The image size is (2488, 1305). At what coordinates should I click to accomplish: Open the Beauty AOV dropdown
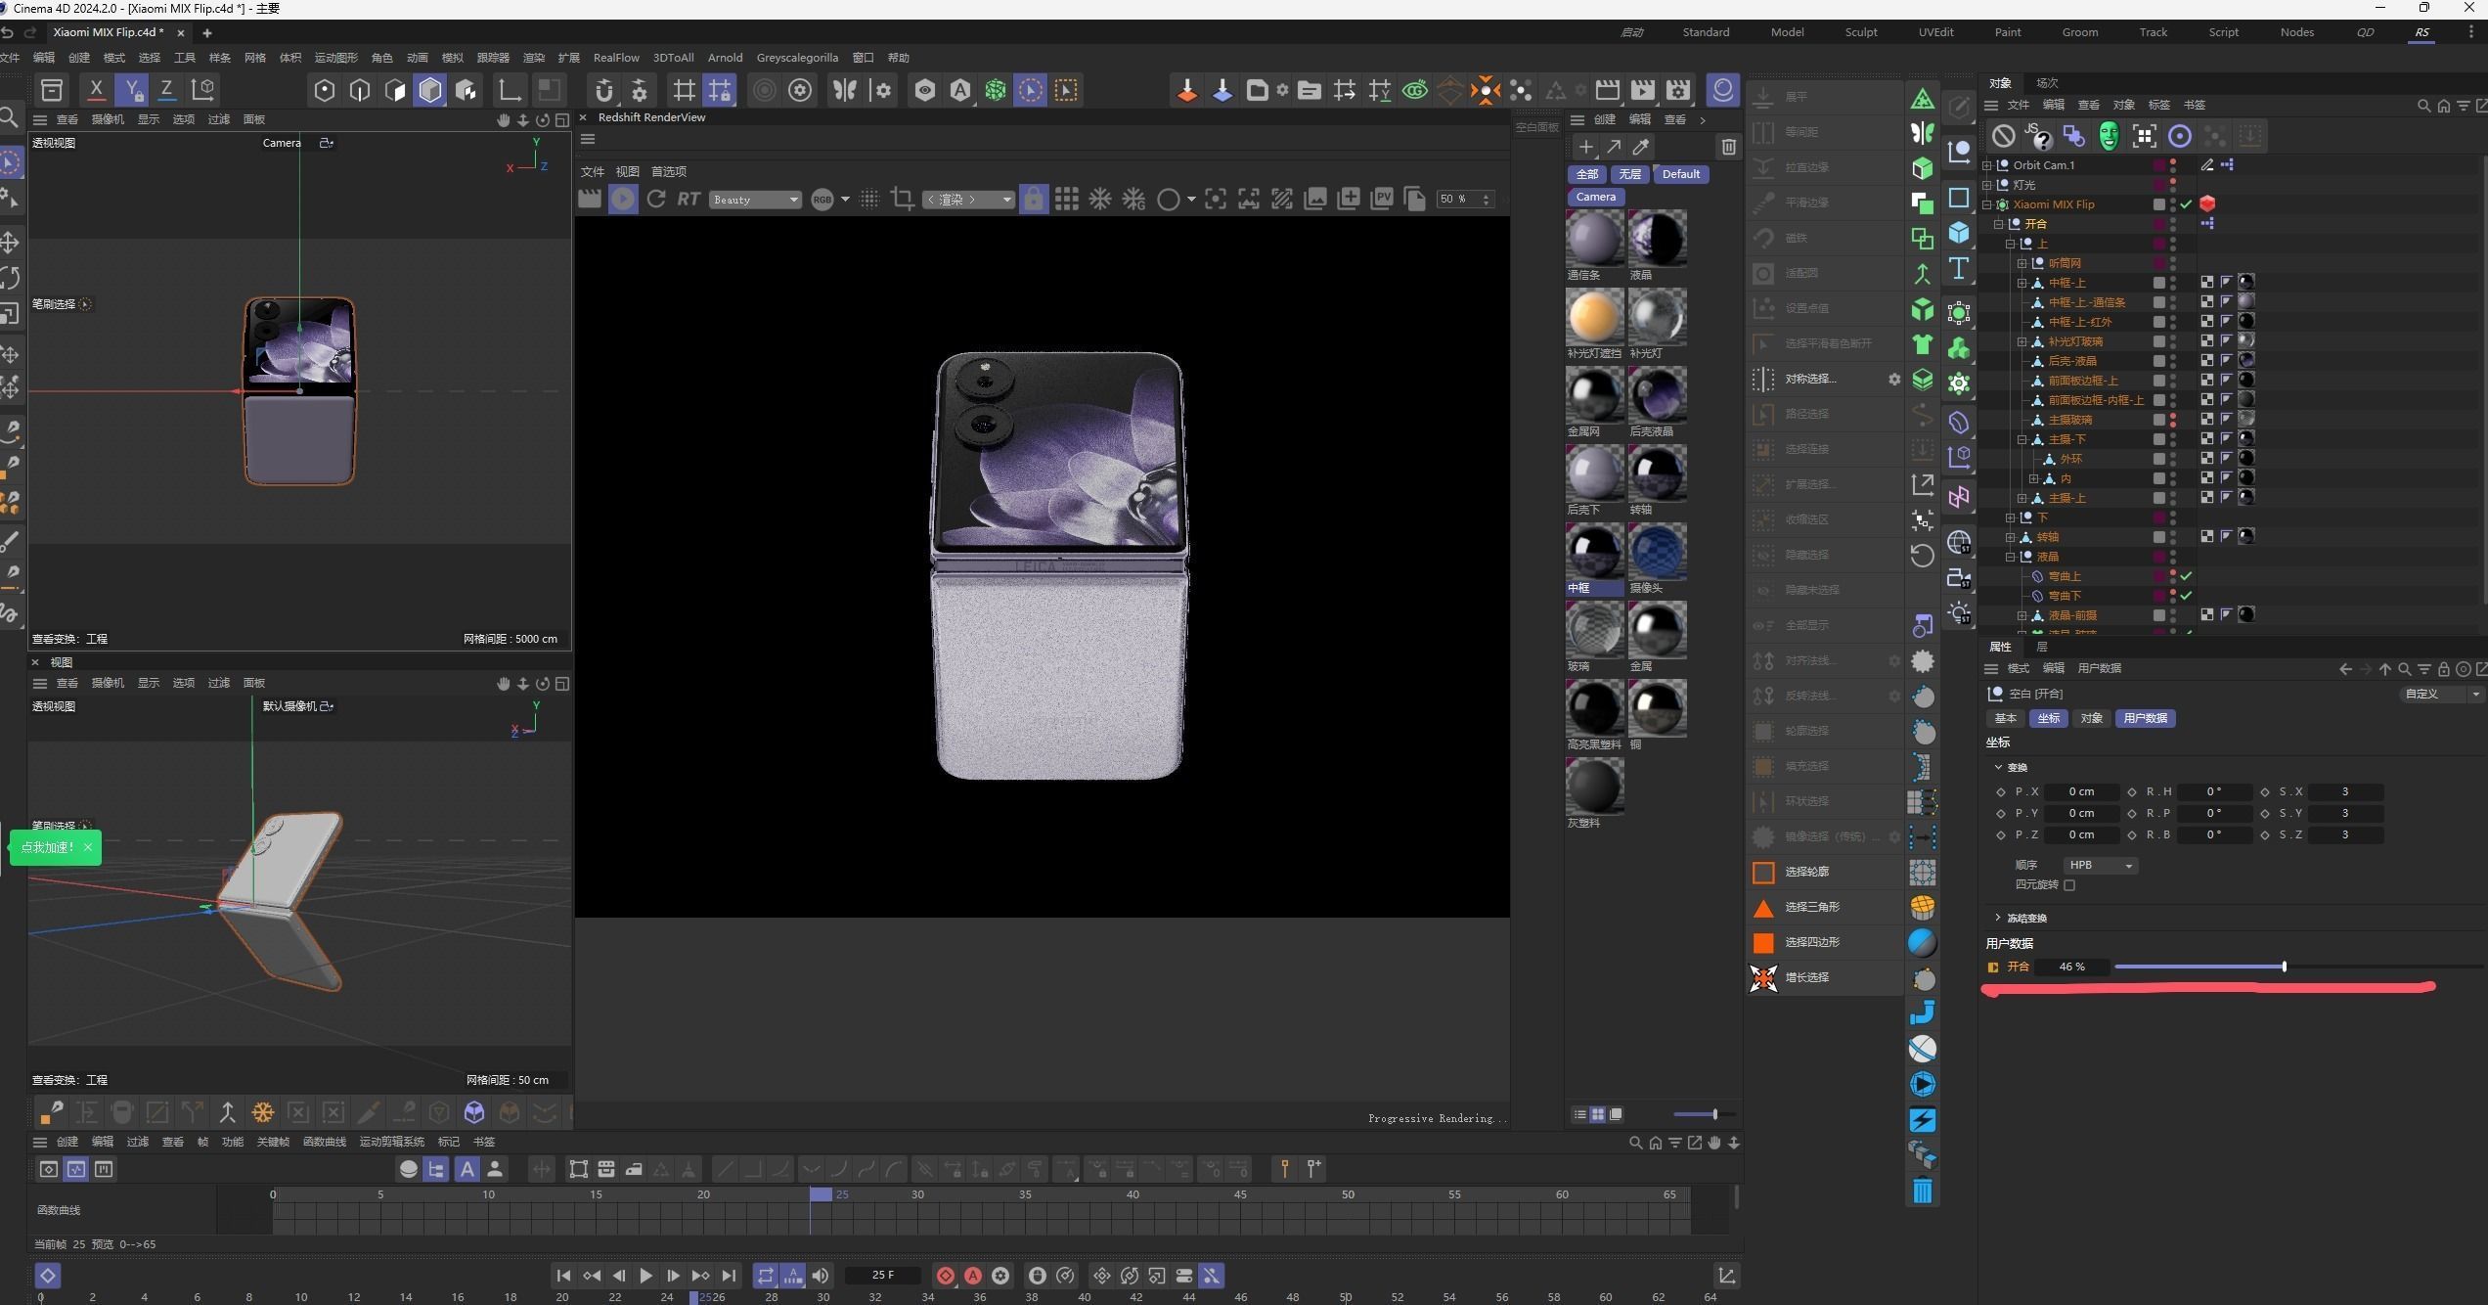click(x=755, y=200)
